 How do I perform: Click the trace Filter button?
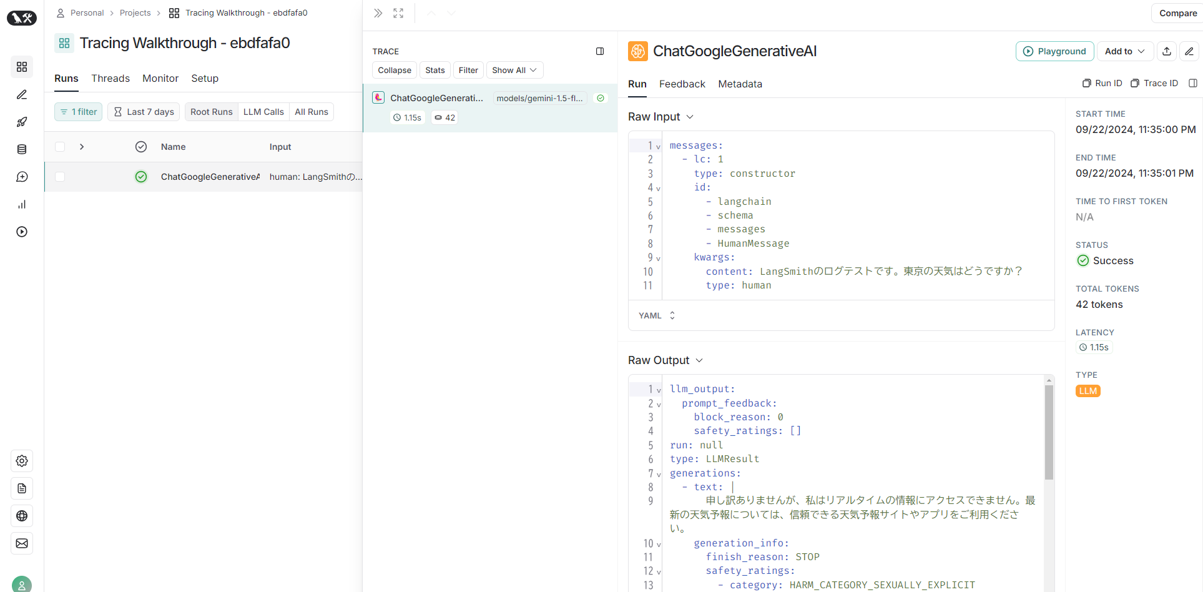click(x=468, y=70)
